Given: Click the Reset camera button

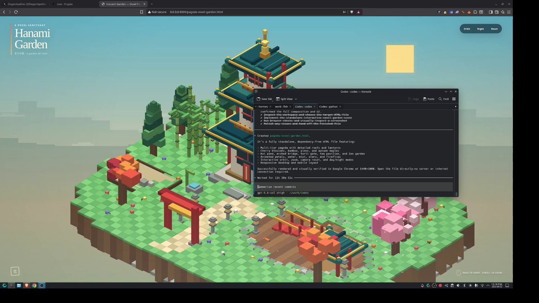Looking at the screenshot, I should point(494,29).
